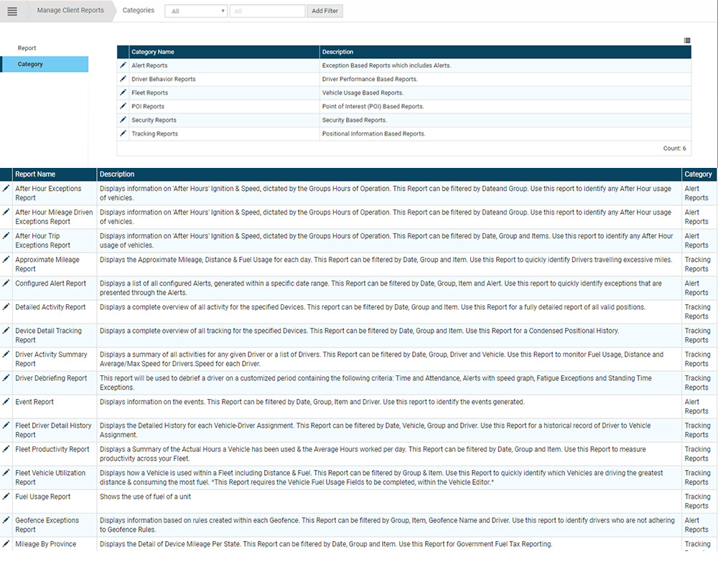The image size is (718, 564).
Task: Edit the Driver Behavior Reports category
Action: (x=122, y=79)
